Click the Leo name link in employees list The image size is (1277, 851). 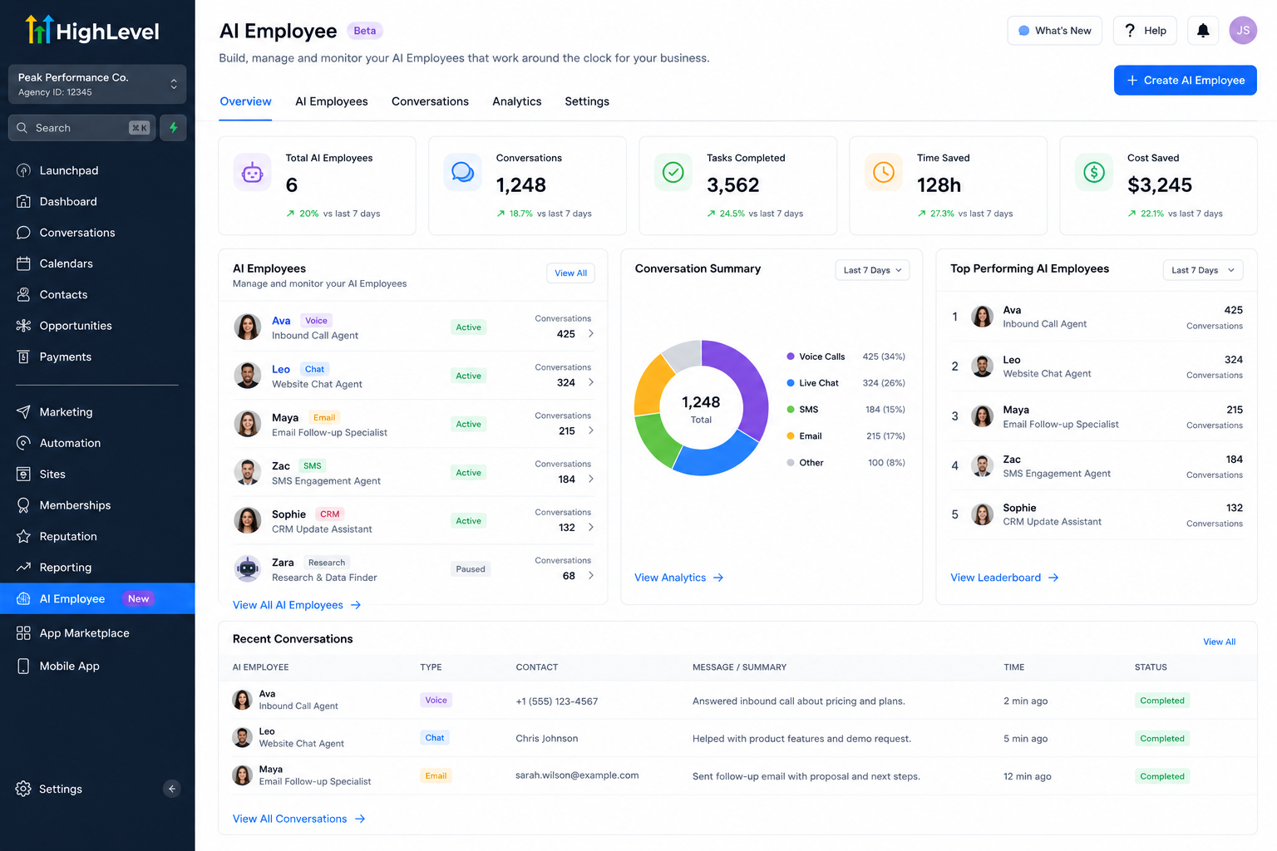(x=281, y=369)
